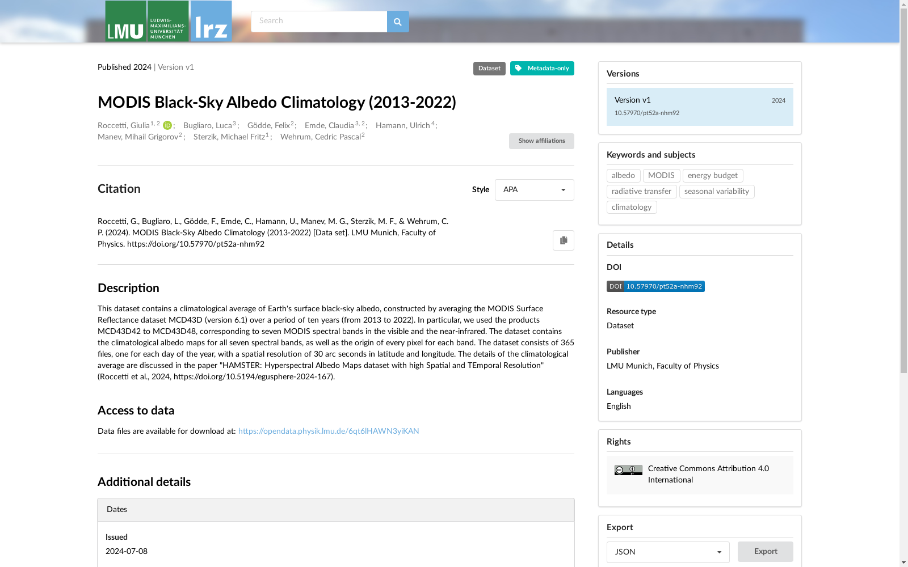908x567 pixels.
Task: Click the dataset title MODIS Black-Sky Albedo Climatology
Action: pos(277,103)
